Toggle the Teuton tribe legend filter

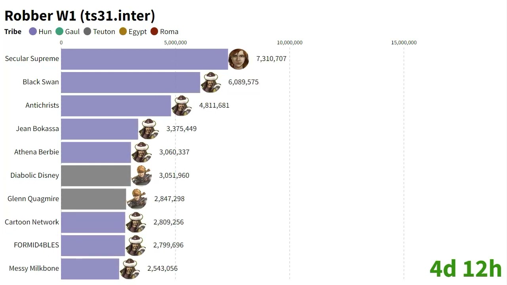click(x=99, y=32)
